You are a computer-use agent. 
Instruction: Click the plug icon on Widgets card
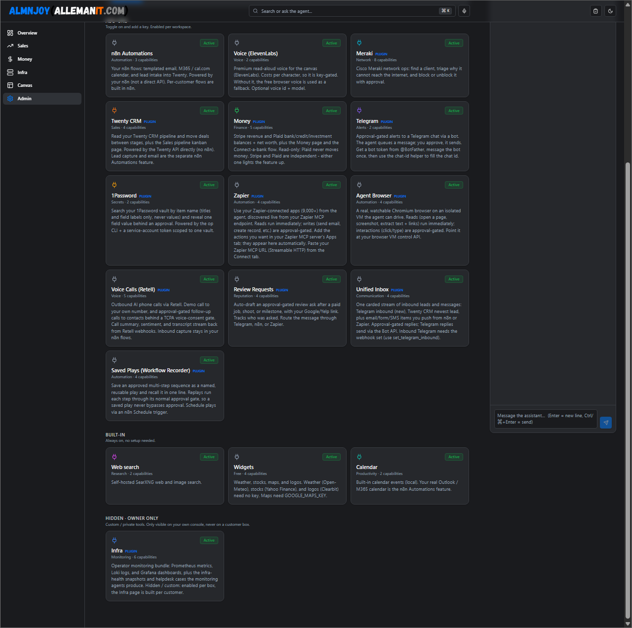click(237, 457)
